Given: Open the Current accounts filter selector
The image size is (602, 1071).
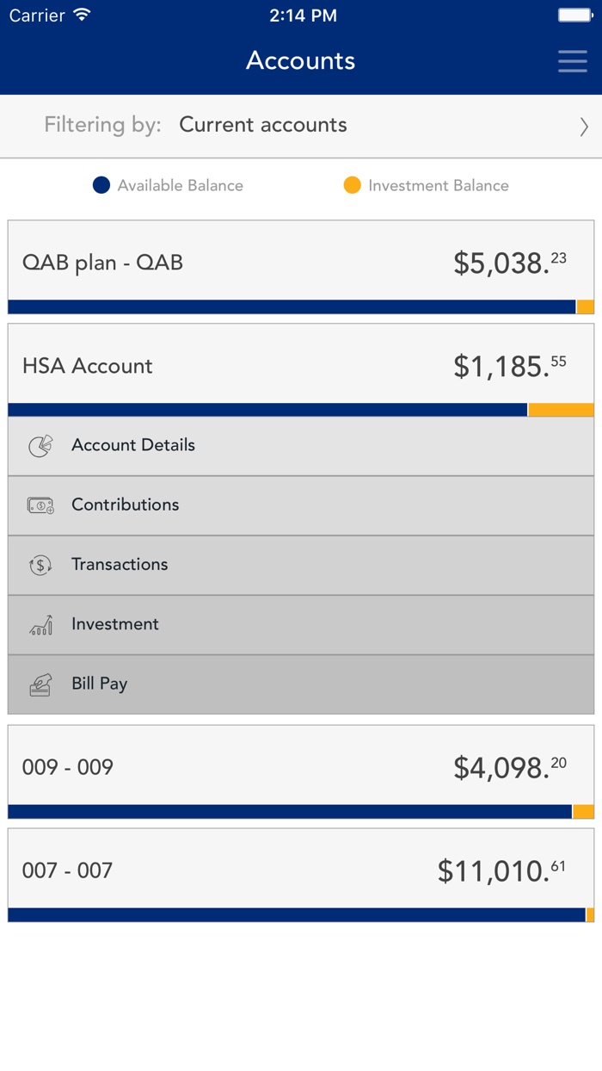Looking at the screenshot, I should click(263, 125).
